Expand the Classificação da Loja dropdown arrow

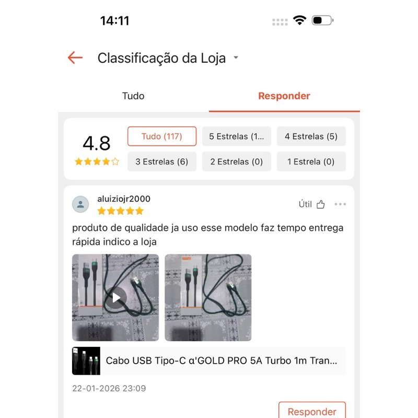[x=236, y=57]
